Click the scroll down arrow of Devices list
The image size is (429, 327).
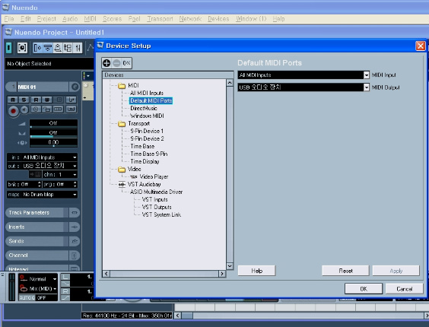point(230,266)
